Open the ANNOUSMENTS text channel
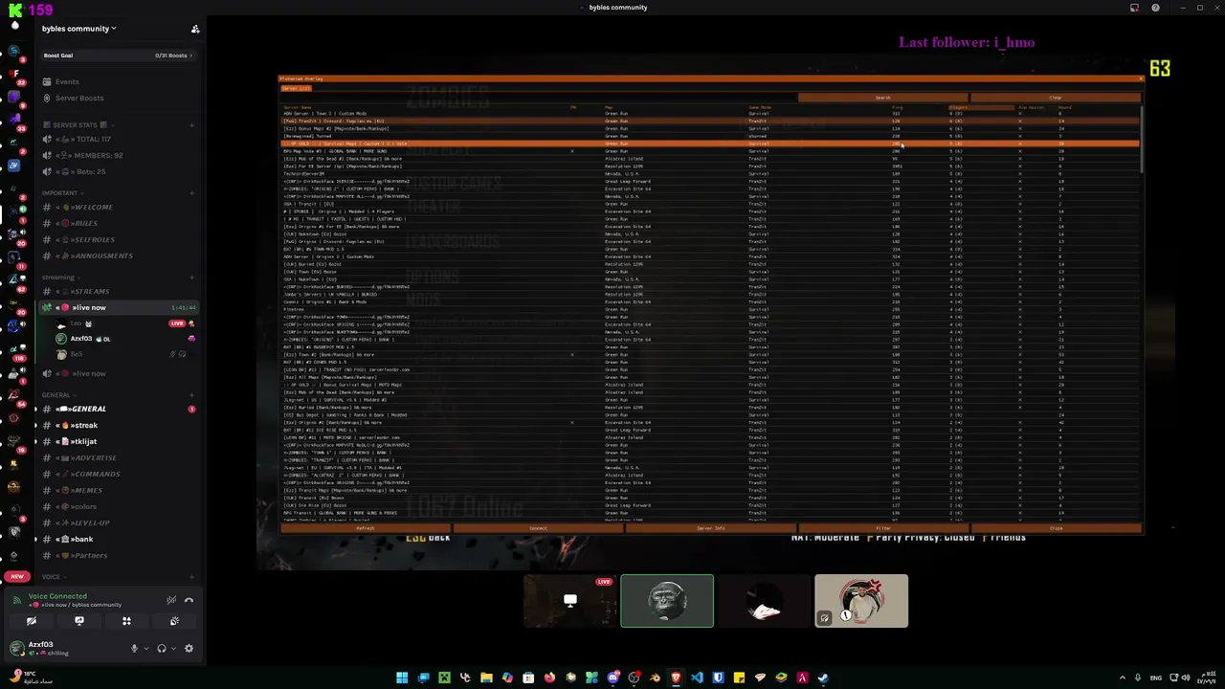Viewport: 1225px width, 689px height. [119, 256]
